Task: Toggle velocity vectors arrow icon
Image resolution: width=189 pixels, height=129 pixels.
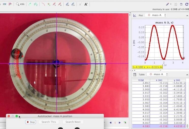Action: coord(54,4)
